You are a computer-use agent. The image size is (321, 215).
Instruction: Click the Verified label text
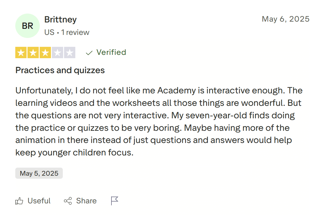coord(111,52)
